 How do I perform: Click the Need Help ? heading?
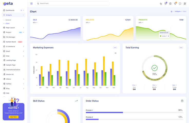(x=14, y=108)
